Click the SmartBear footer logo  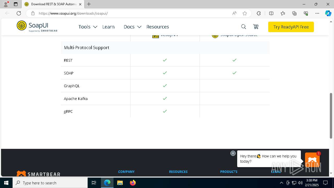(38, 173)
